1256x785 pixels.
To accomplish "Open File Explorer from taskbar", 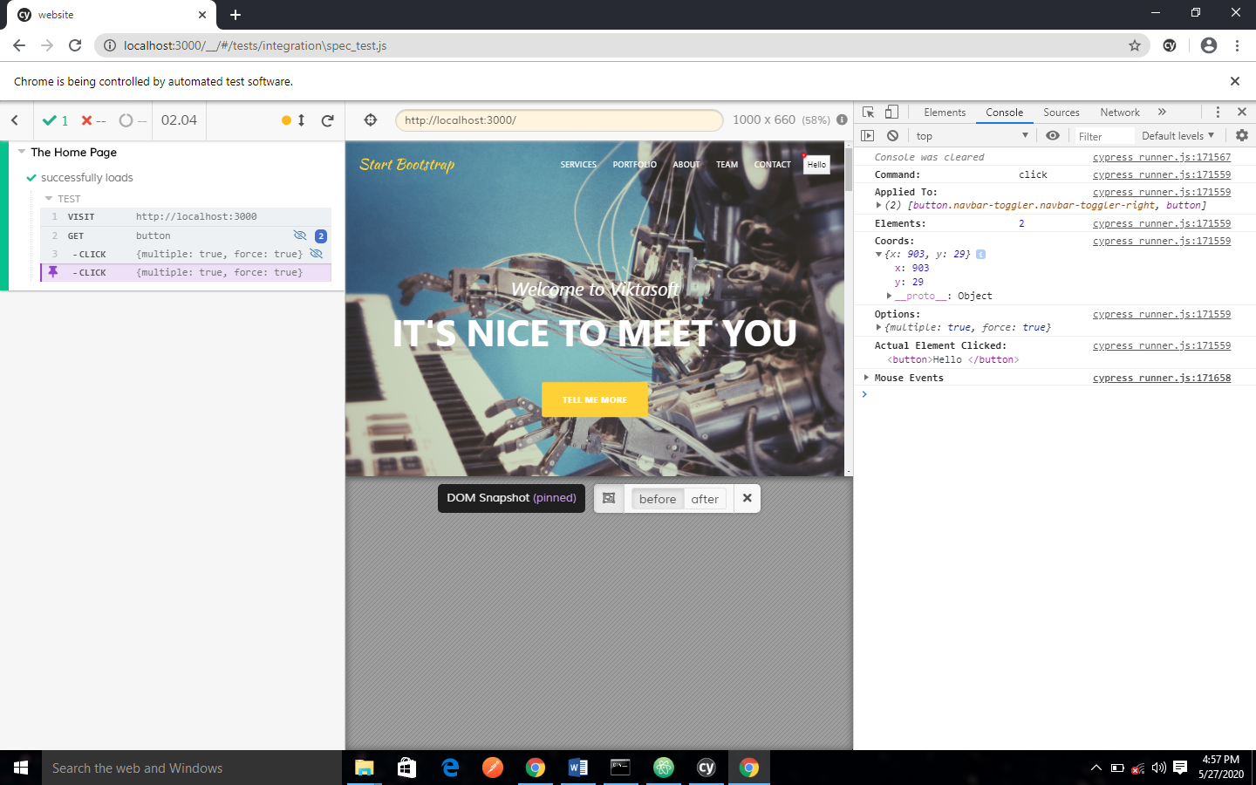I will [365, 768].
